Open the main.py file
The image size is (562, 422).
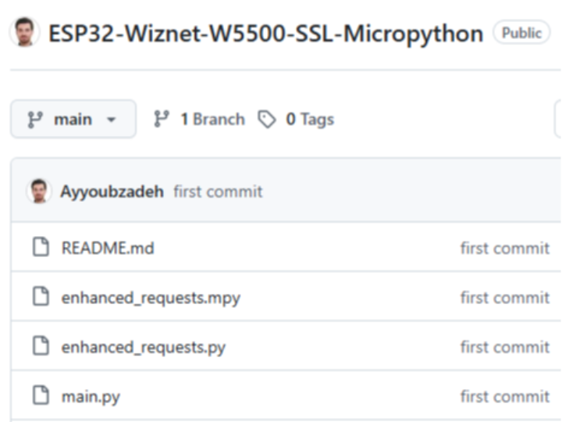pyautogui.click(x=91, y=396)
